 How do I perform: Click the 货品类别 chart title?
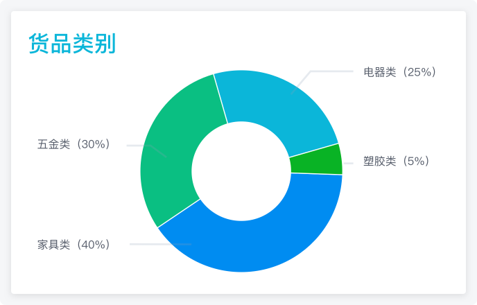point(72,44)
